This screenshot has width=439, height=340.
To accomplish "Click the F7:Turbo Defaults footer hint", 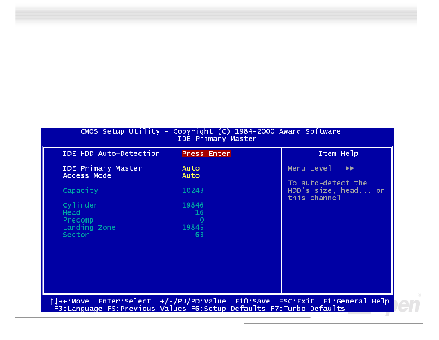I will coord(307,309).
